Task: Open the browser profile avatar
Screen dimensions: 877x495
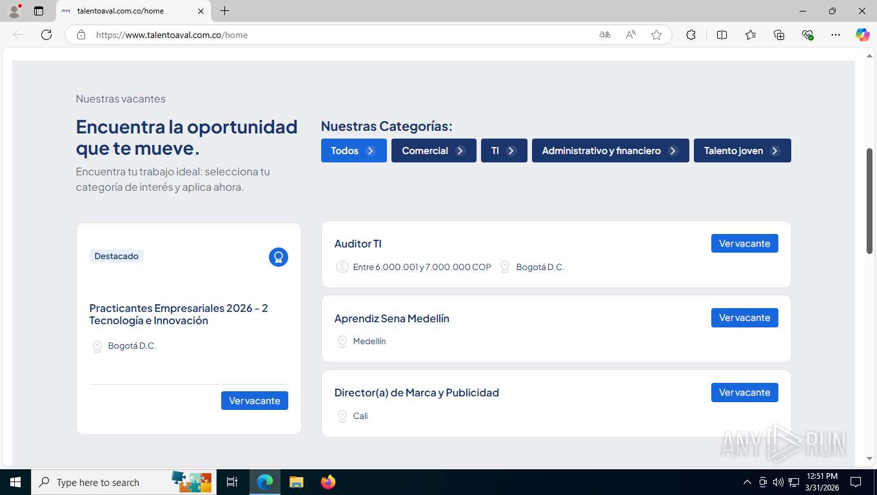Action: tap(14, 11)
